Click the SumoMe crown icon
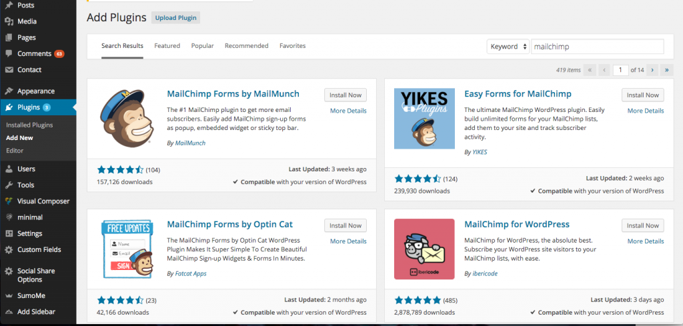The width and height of the screenshot is (683, 326). [x=9, y=295]
